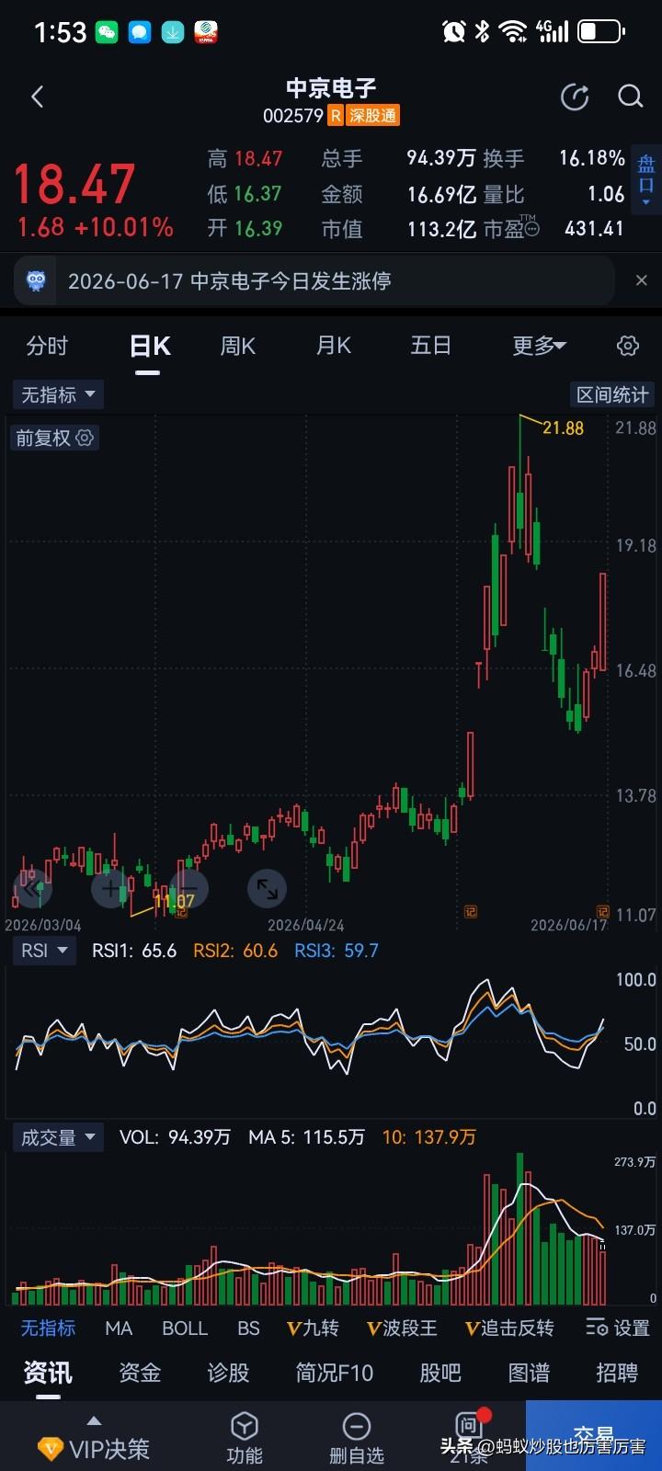Tap the back arrow at top left

click(x=37, y=97)
